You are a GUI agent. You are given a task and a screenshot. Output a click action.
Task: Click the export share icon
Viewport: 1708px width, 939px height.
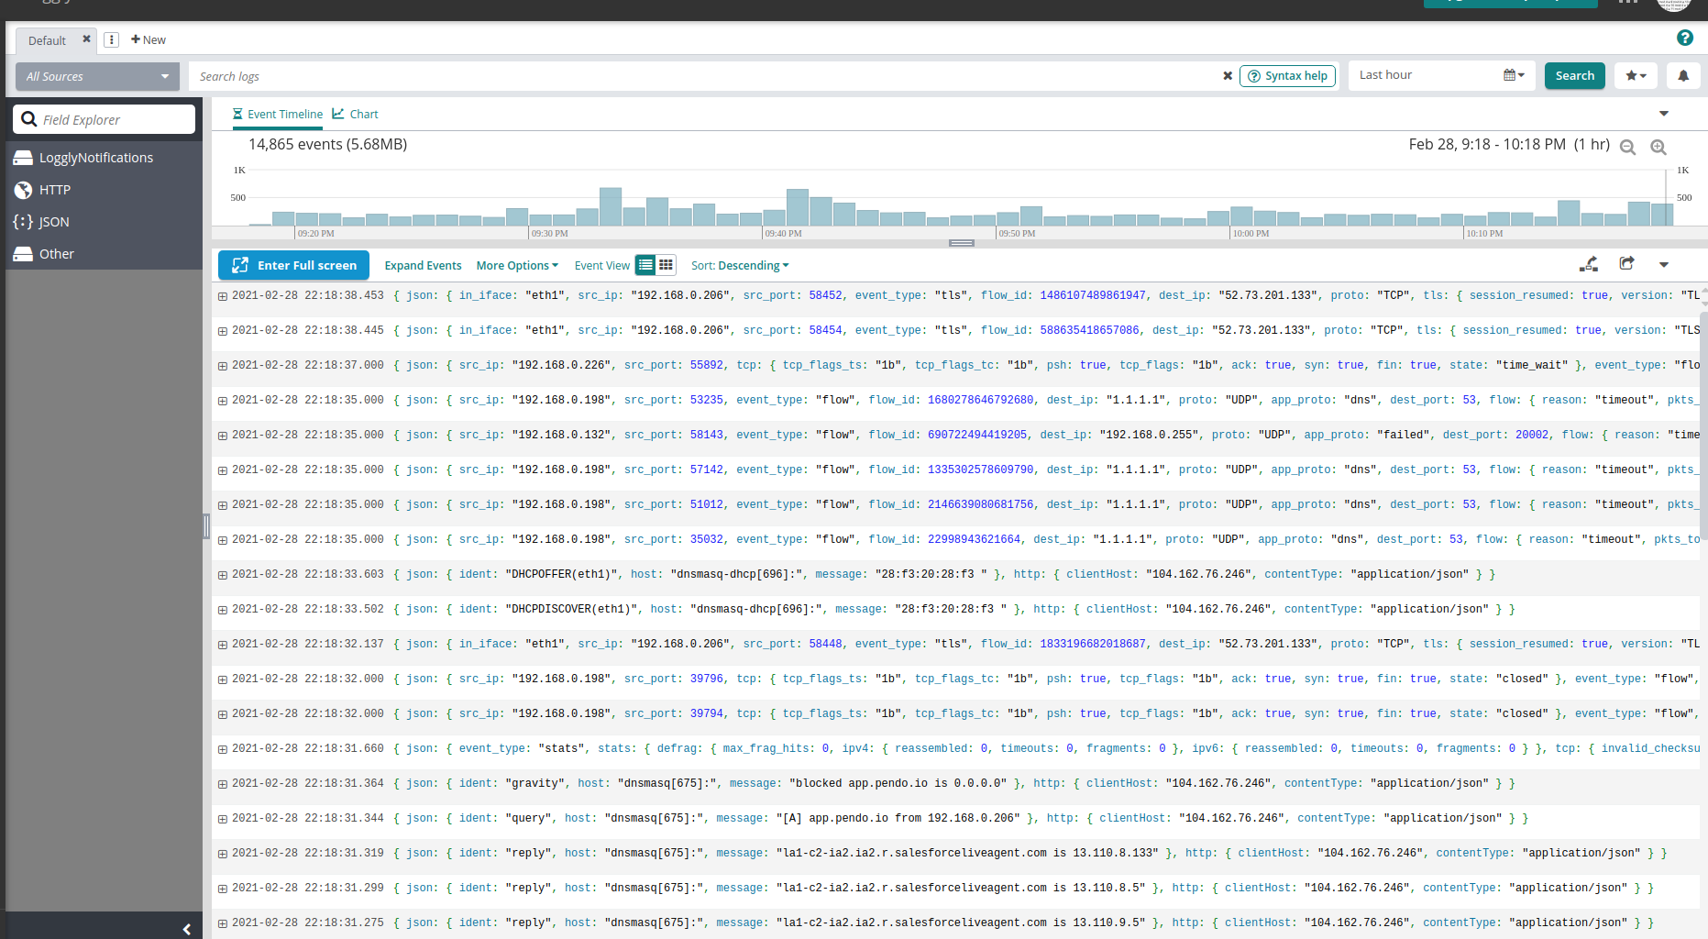coord(1626,264)
